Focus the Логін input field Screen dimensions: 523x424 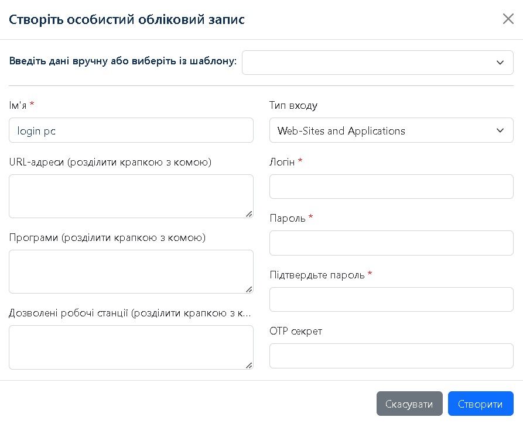[391, 187]
